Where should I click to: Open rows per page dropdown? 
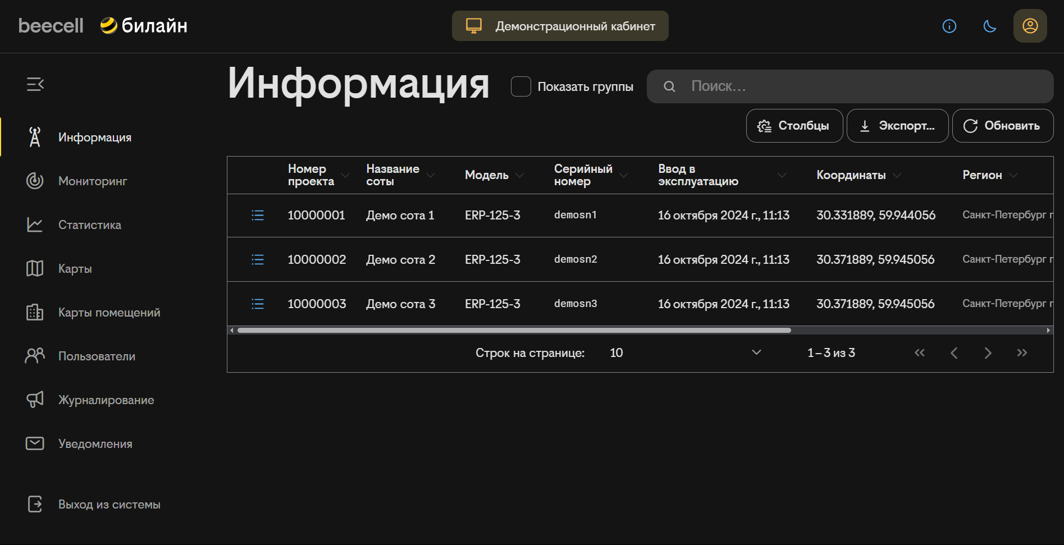tap(686, 352)
